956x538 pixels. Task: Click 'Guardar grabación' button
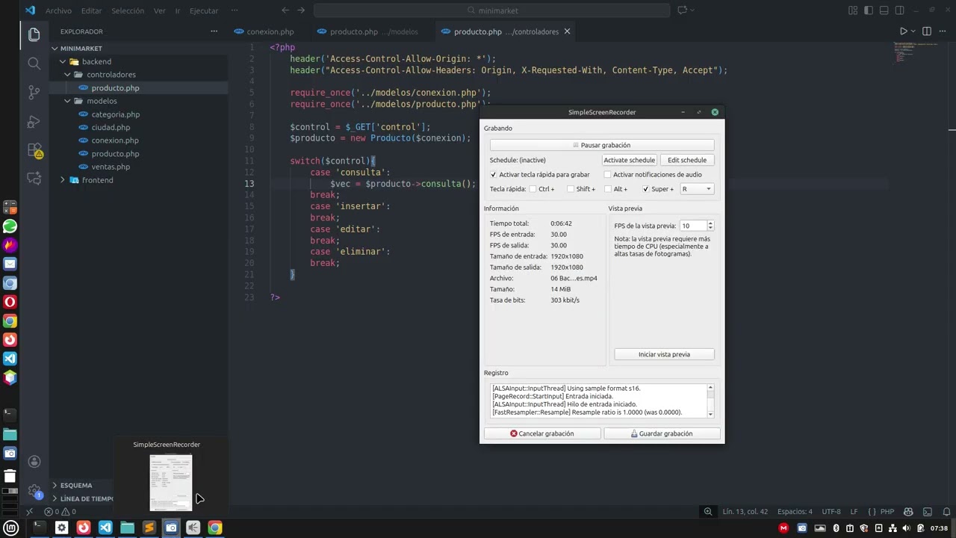[662, 433]
